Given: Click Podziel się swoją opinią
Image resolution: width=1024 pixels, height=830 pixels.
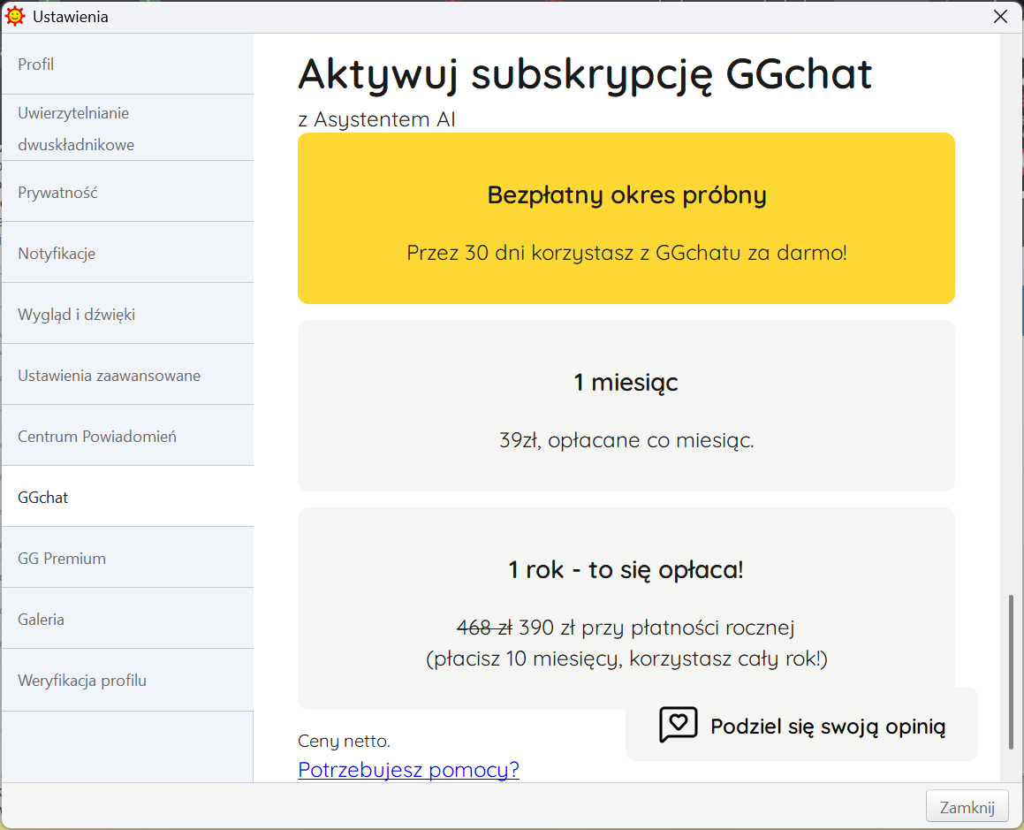Looking at the screenshot, I should point(828,725).
